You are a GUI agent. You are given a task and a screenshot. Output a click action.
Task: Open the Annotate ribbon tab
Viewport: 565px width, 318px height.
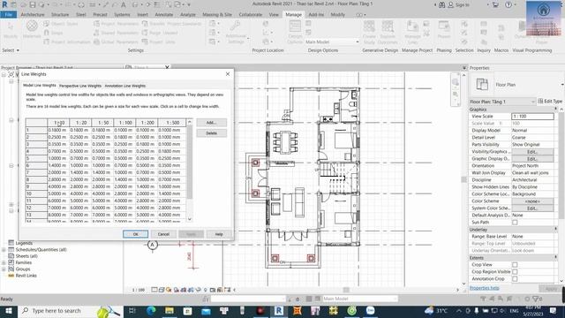coord(164,14)
